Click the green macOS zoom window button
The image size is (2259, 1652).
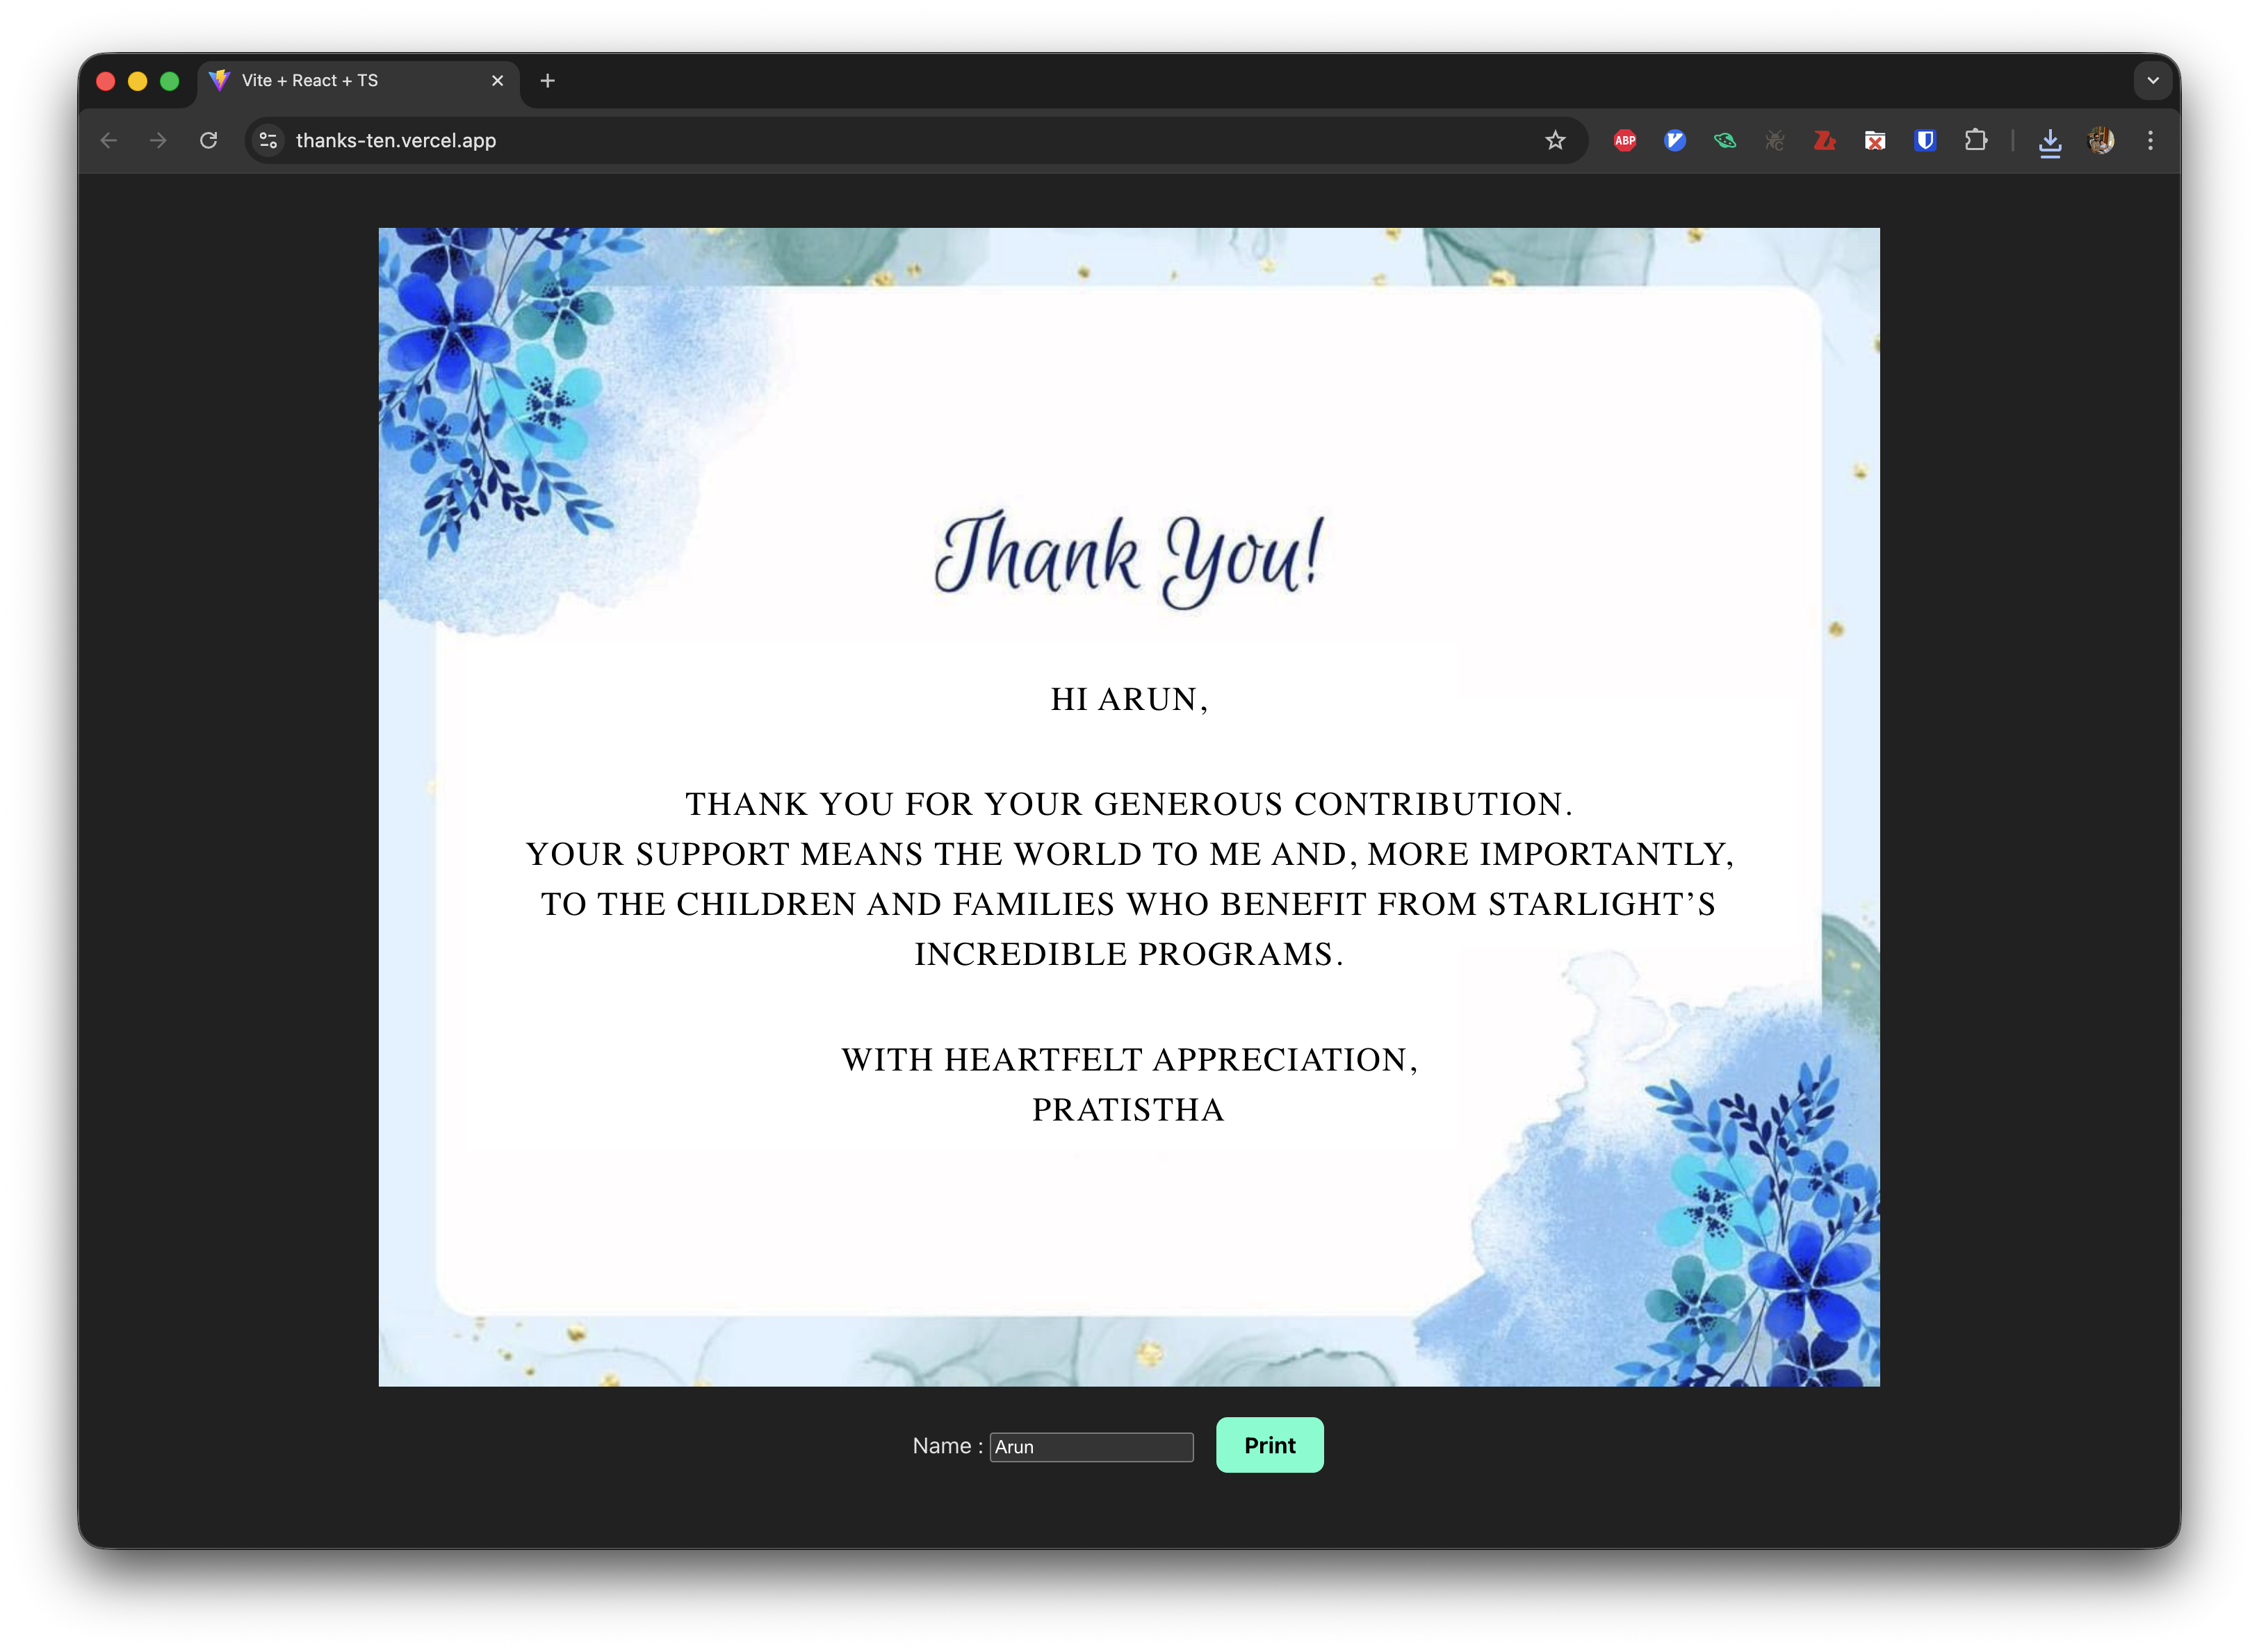point(170,81)
